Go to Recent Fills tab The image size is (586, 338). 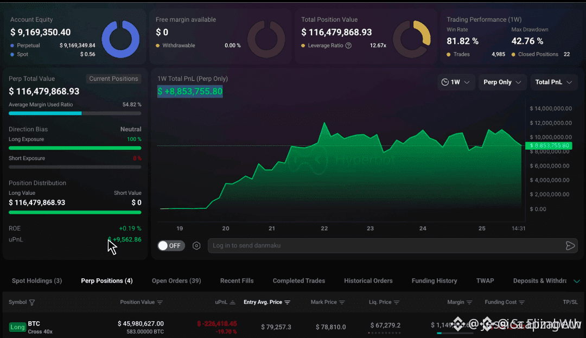237,281
